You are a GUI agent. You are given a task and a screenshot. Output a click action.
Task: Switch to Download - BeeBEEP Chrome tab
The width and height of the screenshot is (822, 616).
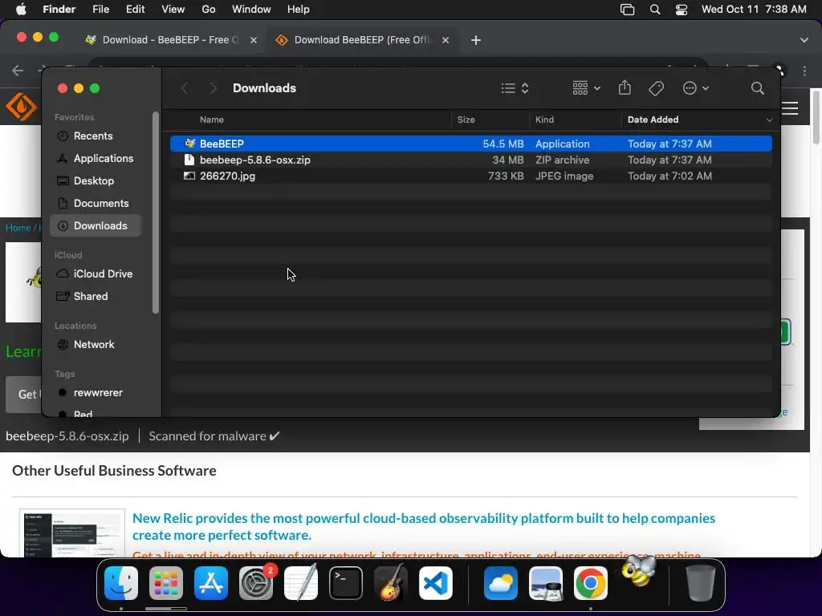pyautogui.click(x=170, y=40)
